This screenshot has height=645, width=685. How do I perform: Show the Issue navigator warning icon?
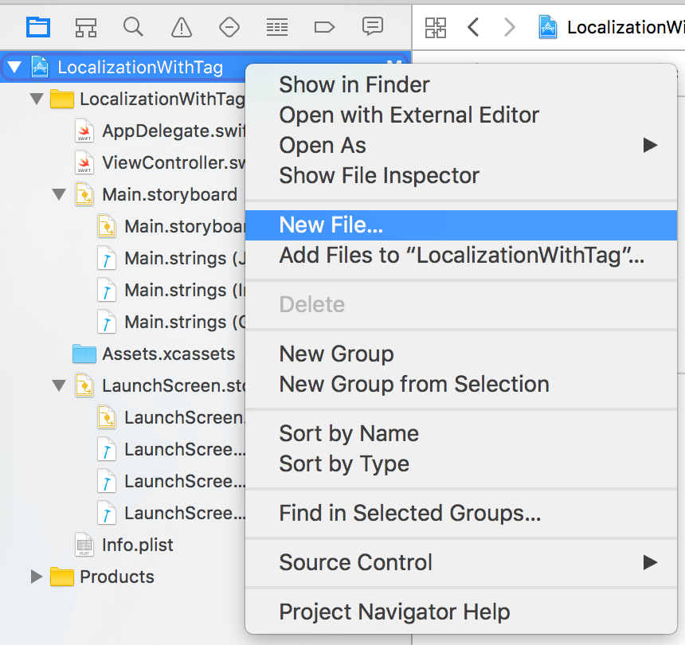(x=182, y=27)
